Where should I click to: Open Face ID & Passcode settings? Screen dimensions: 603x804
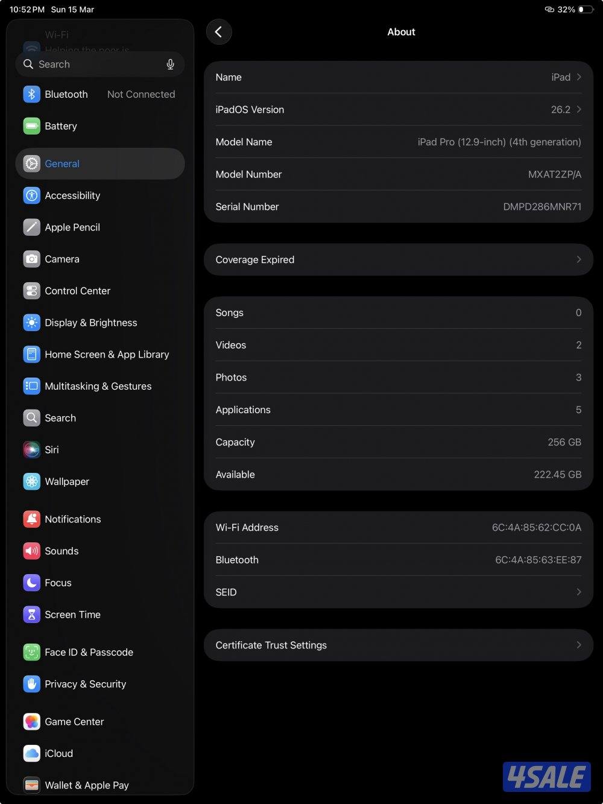(x=89, y=652)
